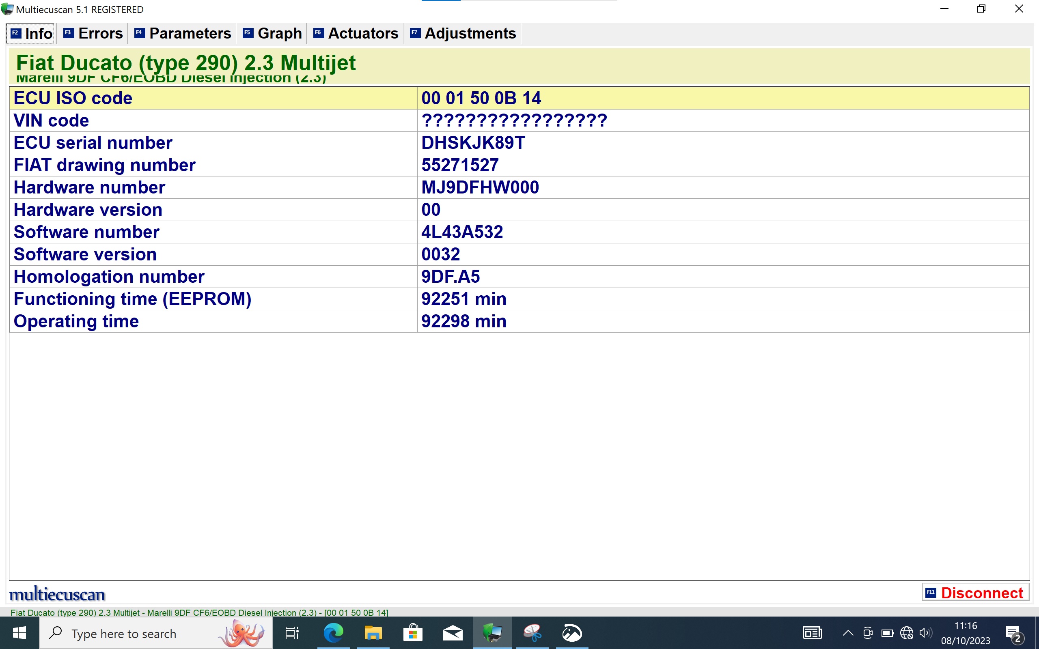
Task: Select Multiecuscan taskbar icon
Action: (492, 633)
